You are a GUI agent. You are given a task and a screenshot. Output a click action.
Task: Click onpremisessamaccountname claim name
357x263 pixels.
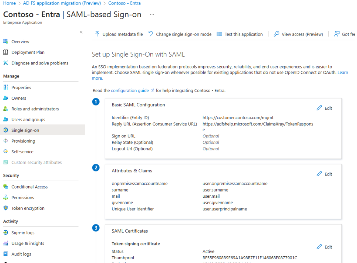point(140,184)
